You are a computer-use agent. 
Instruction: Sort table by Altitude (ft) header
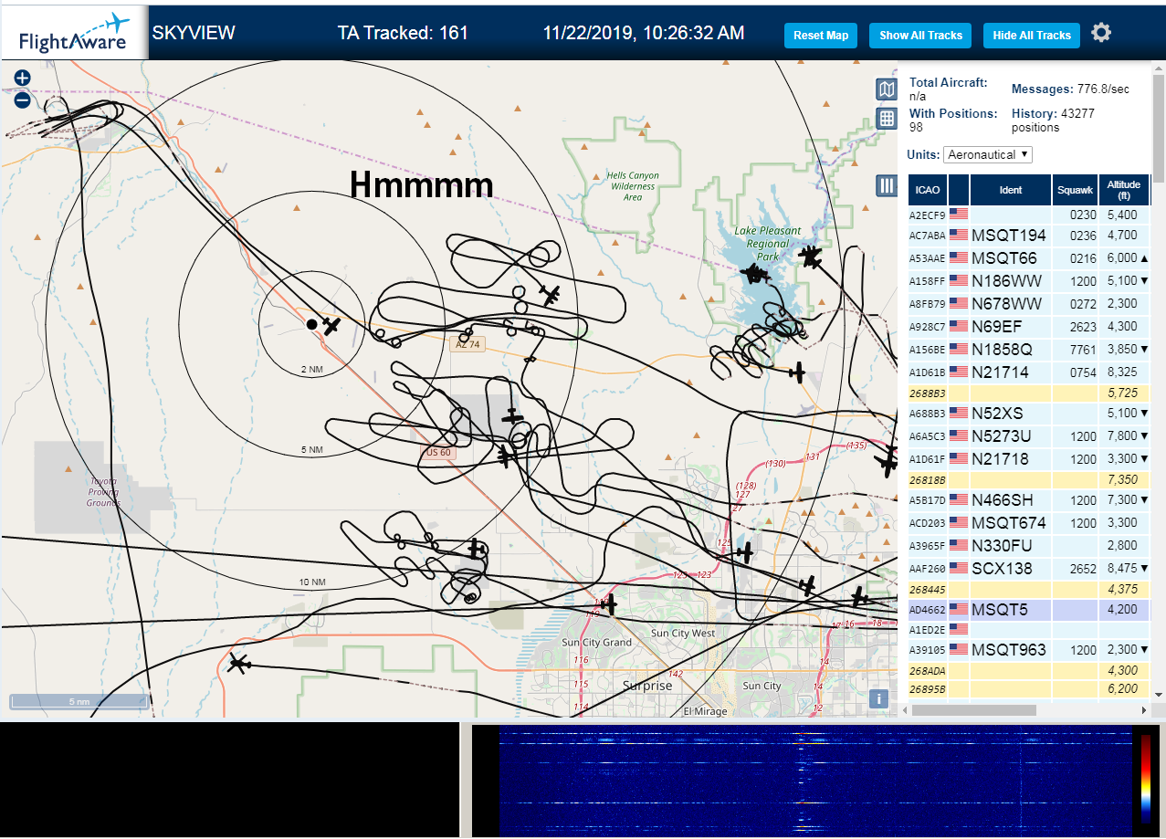coord(1124,190)
